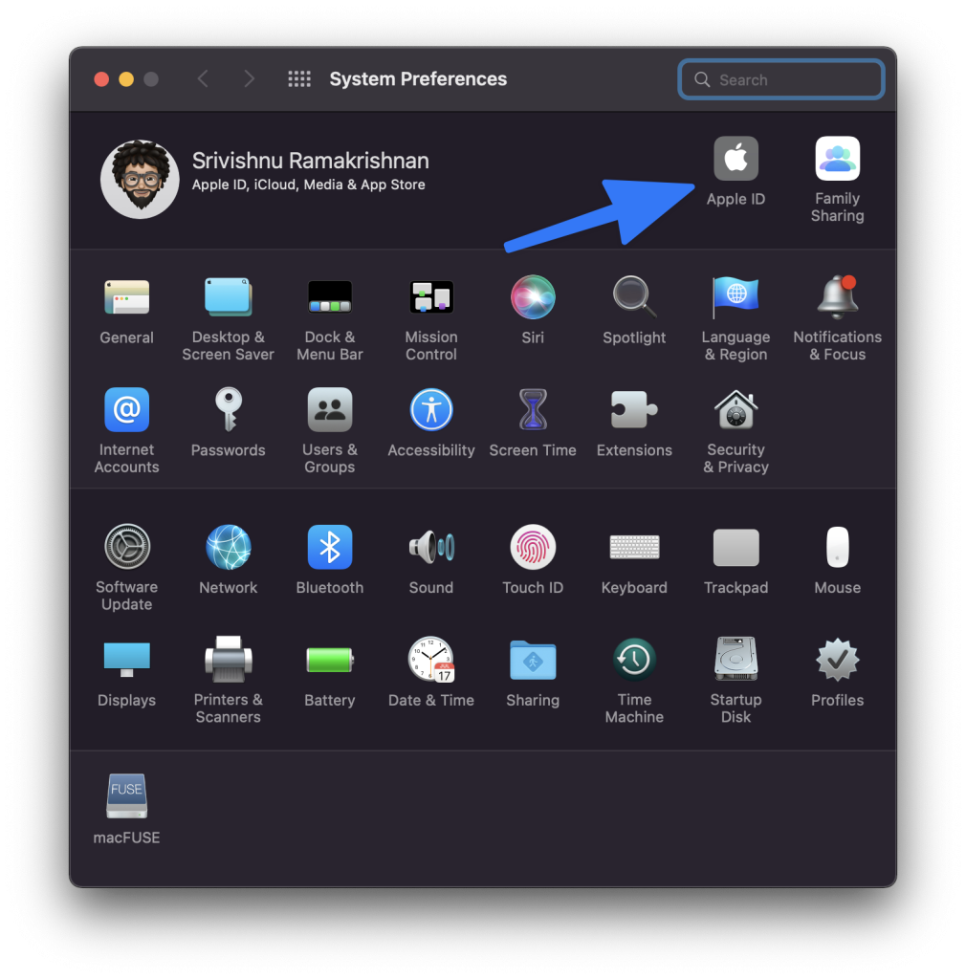Click the name Srivishnu Ramakrishnan
966x979 pixels.
point(310,161)
